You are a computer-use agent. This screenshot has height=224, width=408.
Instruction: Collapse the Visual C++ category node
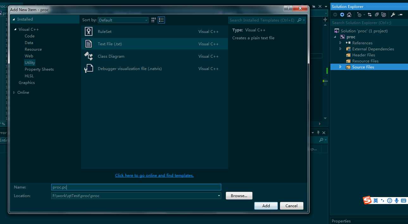click(x=15, y=29)
